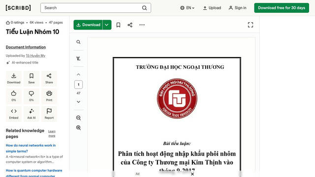This screenshot has width=315, height=177.
Task: Click the Embed icon
Action: point(14,114)
